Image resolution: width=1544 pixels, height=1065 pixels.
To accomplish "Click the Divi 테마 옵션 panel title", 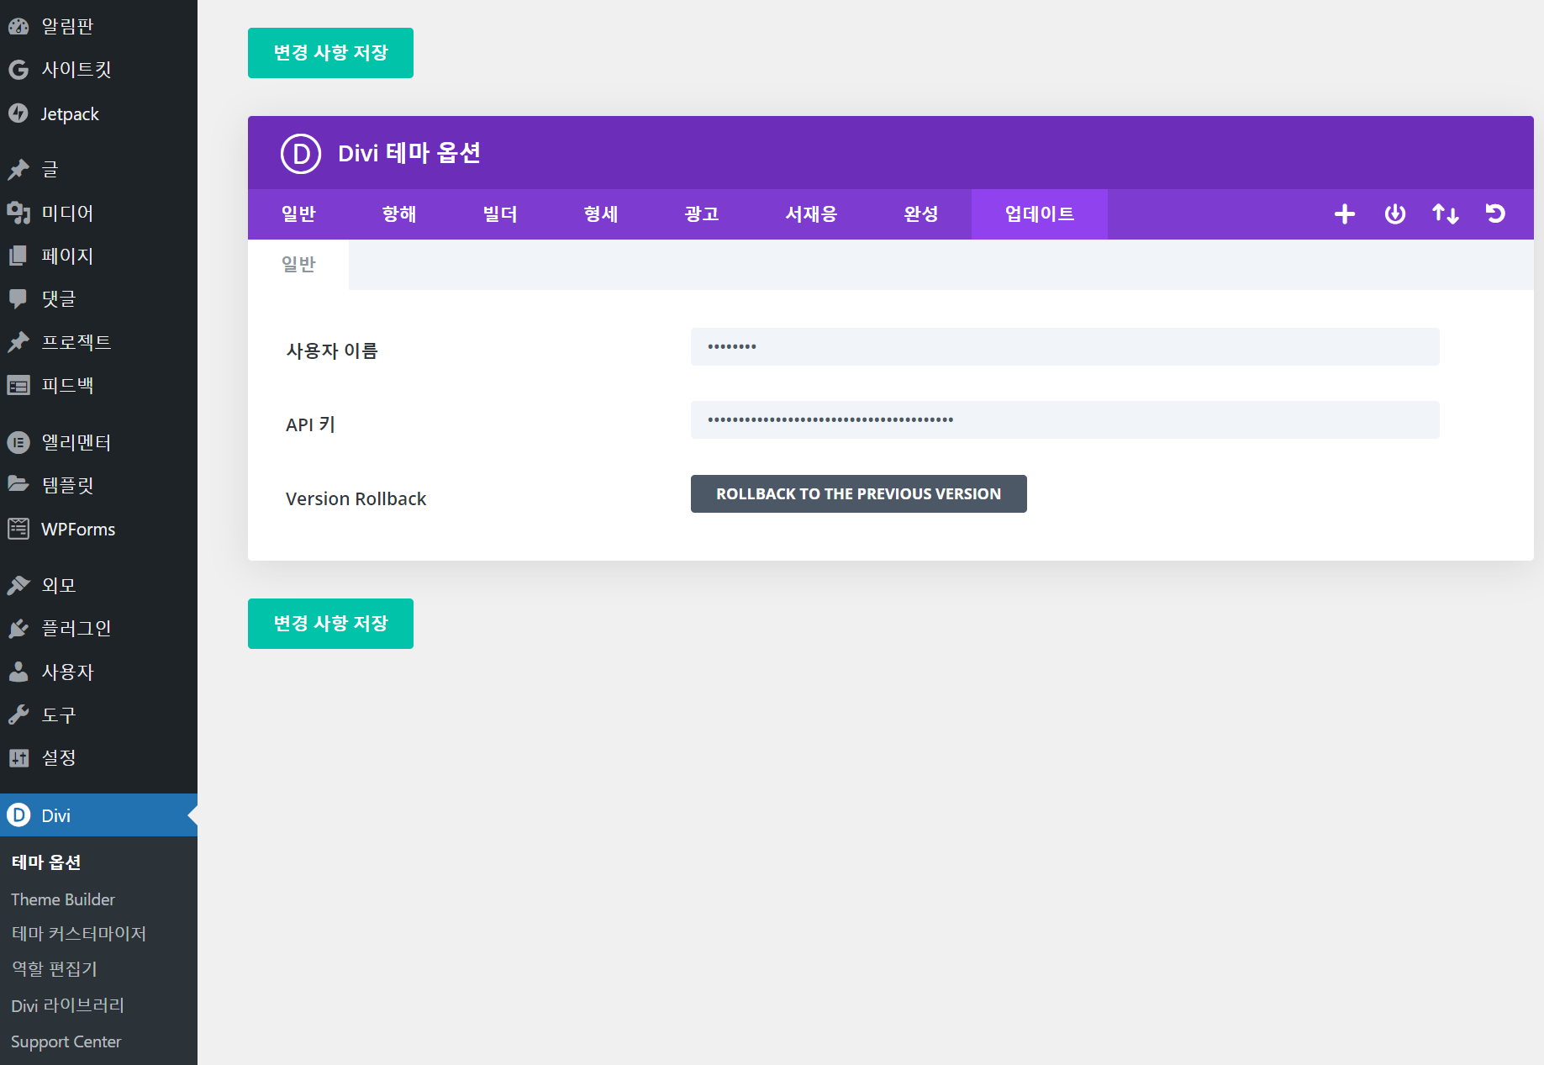I will click(x=409, y=153).
